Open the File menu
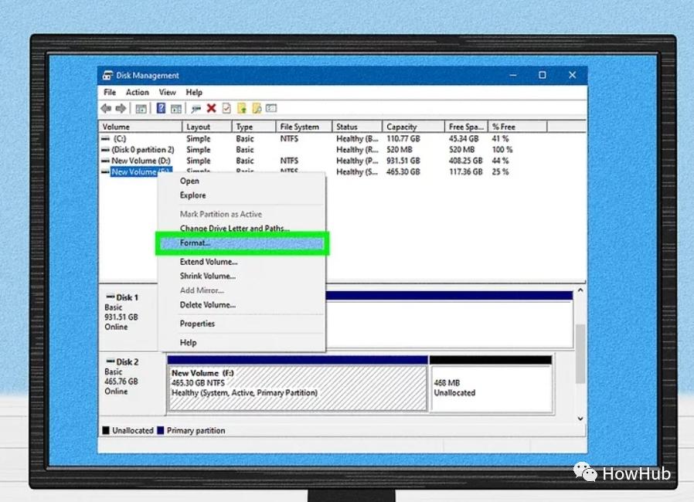Image resolution: width=694 pixels, height=502 pixels. point(110,93)
